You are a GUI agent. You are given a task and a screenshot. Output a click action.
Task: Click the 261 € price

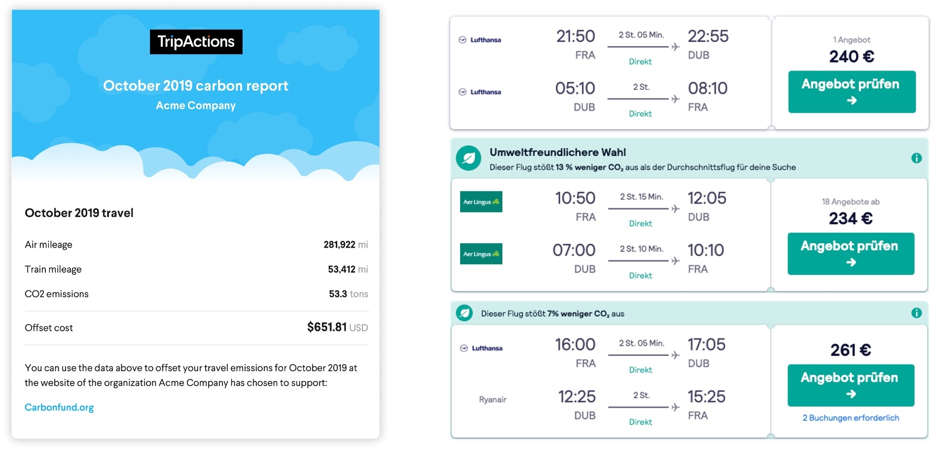coord(851,350)
